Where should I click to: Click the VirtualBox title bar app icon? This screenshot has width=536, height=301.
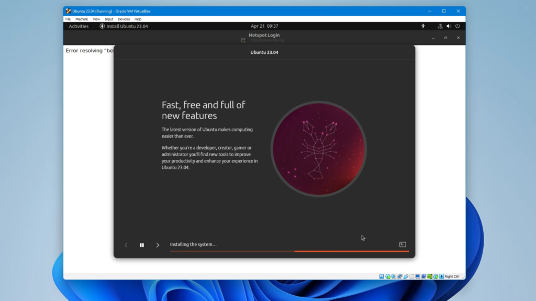point(68,11)
